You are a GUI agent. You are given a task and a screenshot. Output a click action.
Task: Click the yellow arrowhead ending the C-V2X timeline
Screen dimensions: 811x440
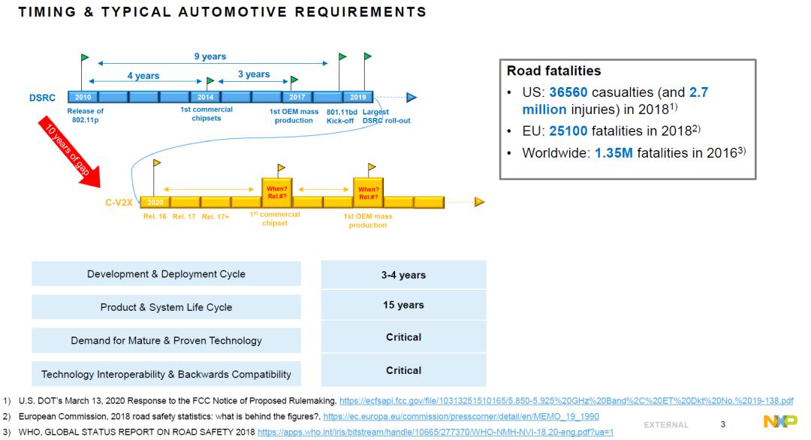(x=480, y=201)
